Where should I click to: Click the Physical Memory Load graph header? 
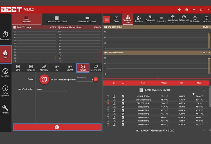(80, 27)
